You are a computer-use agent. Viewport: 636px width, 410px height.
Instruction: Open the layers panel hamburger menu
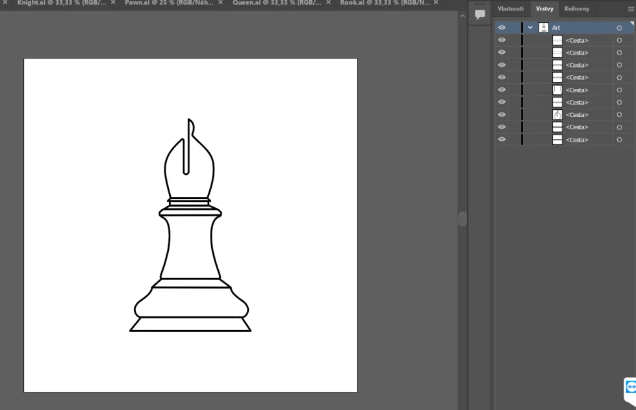tap(631, 9)
